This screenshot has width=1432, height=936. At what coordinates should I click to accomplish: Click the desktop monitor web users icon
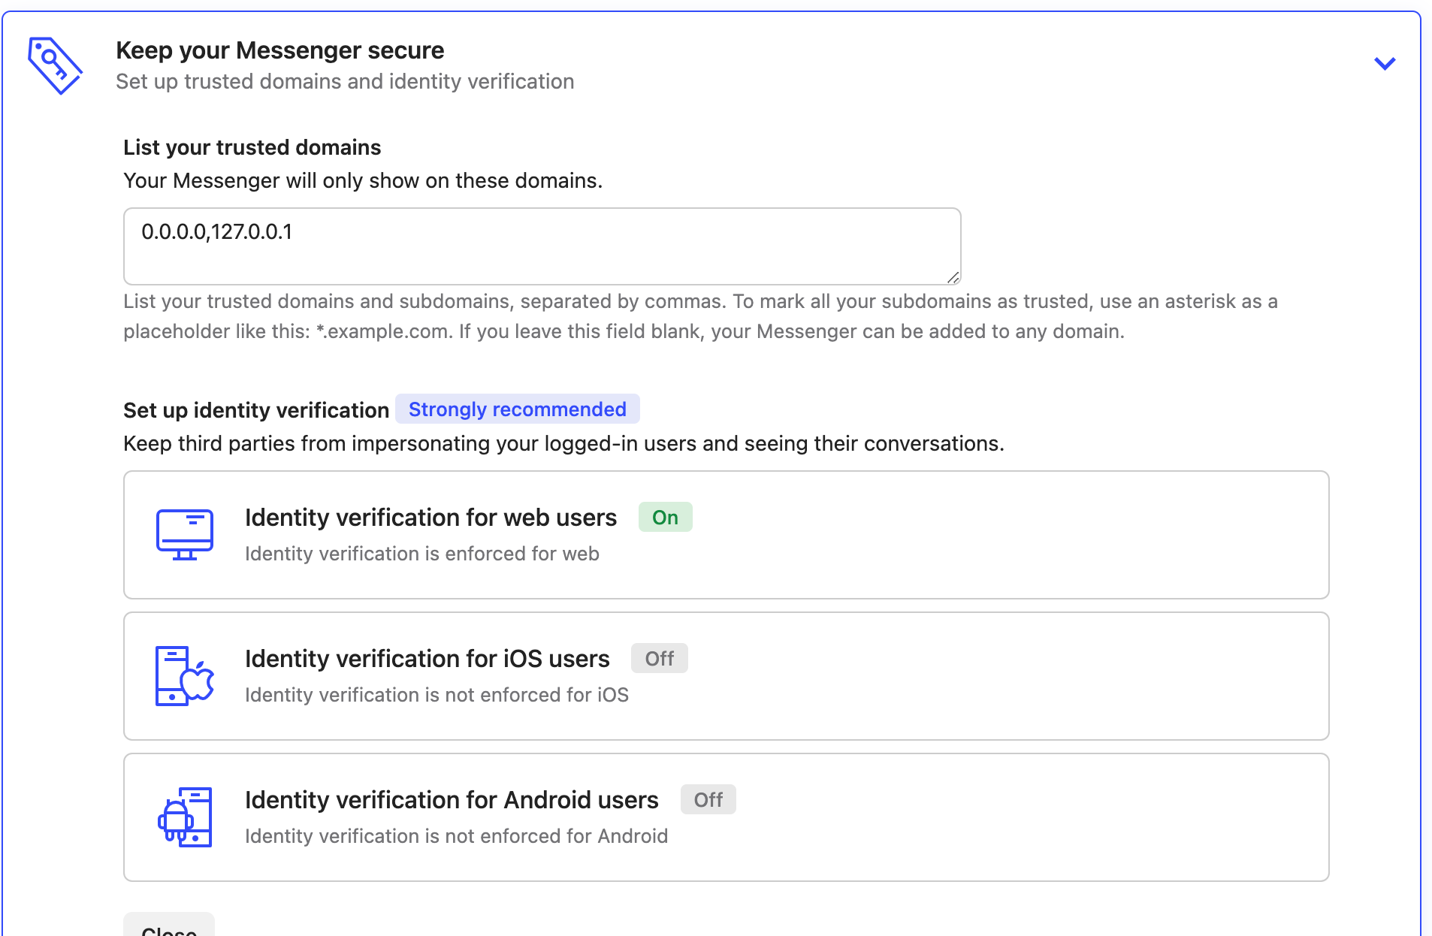point(185,535)
